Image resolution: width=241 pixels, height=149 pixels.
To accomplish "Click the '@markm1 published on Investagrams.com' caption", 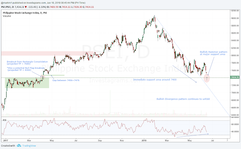I will point(23,3).
